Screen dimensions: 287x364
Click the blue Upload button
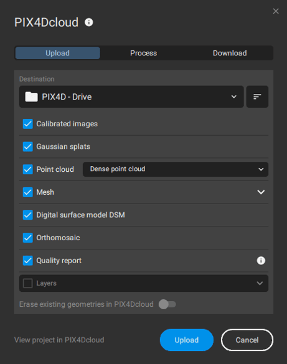(187, 340)
